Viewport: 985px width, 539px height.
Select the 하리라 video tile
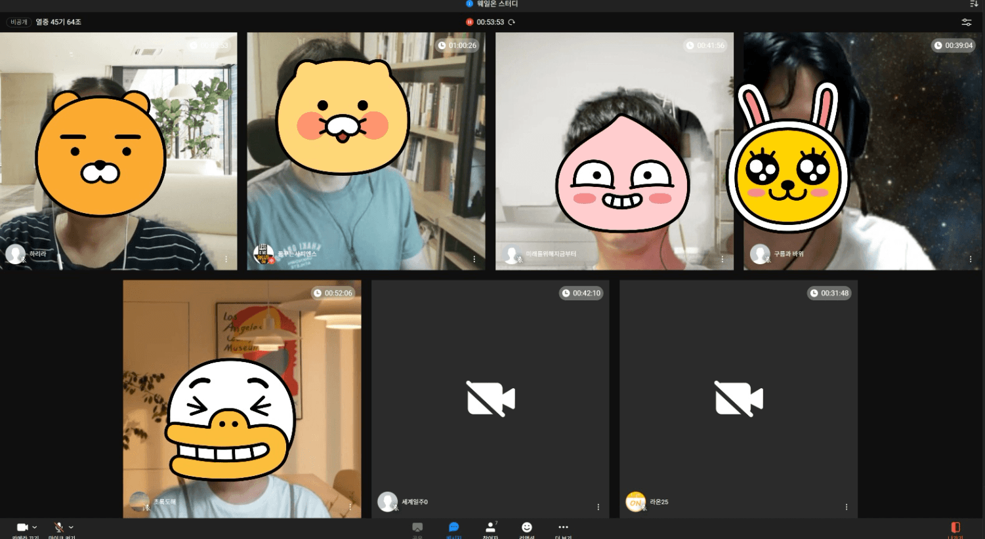(118, 151)
